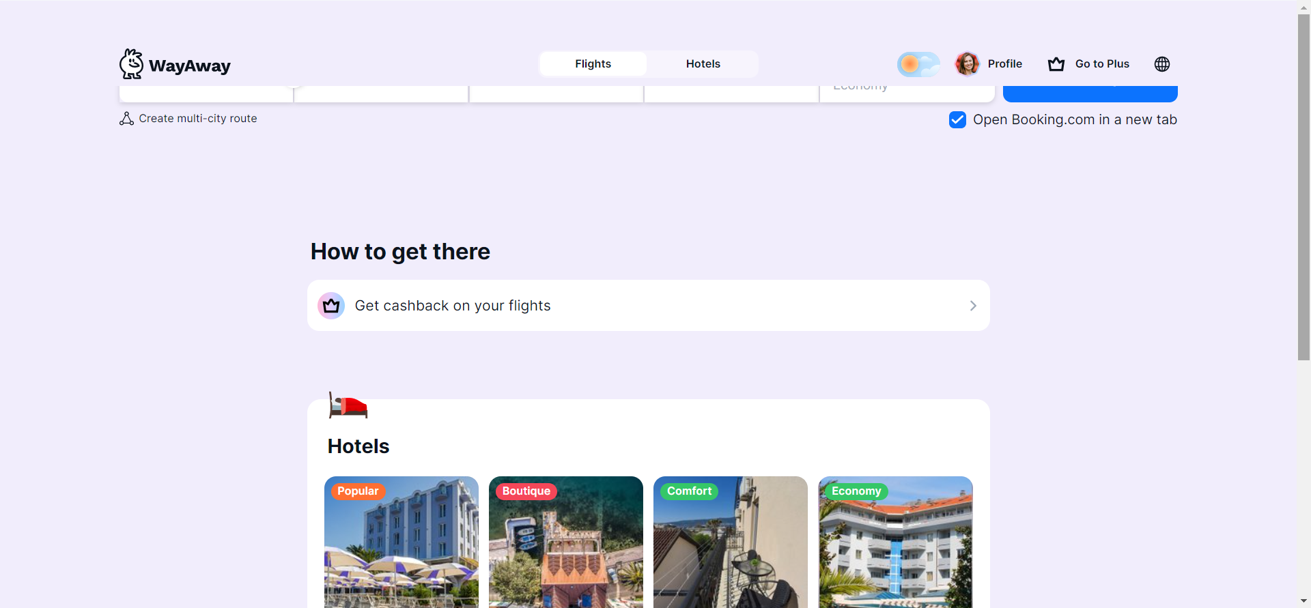Screen dimensions: 1311x608
Task: Click the profile avatar picture
Action: click(x=967, y=64)
